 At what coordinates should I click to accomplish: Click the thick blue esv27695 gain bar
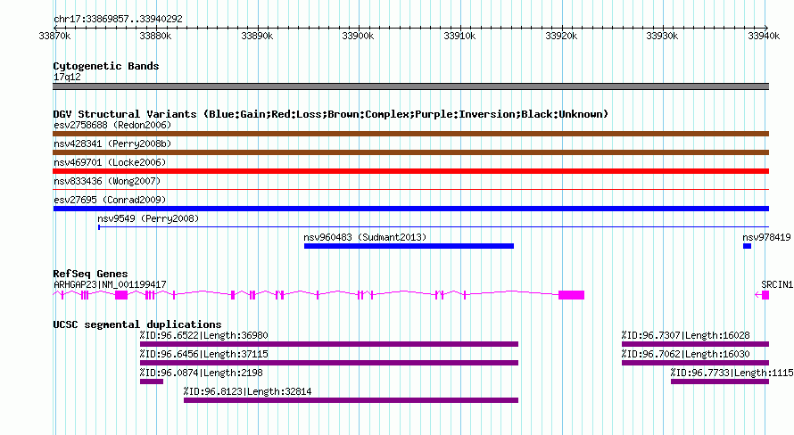[x=410, y=209]
